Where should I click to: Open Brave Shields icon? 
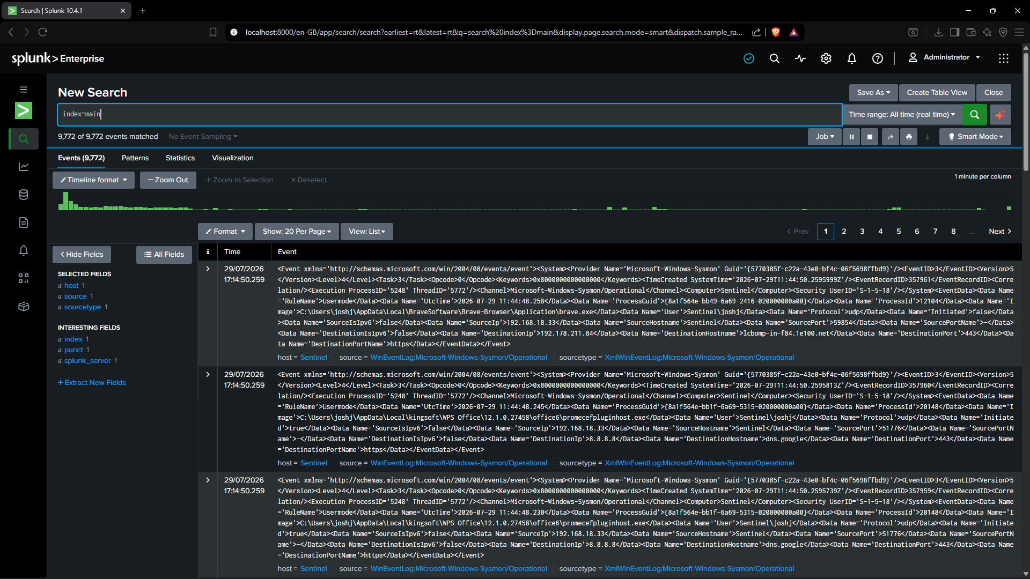[x=775, y=32]
